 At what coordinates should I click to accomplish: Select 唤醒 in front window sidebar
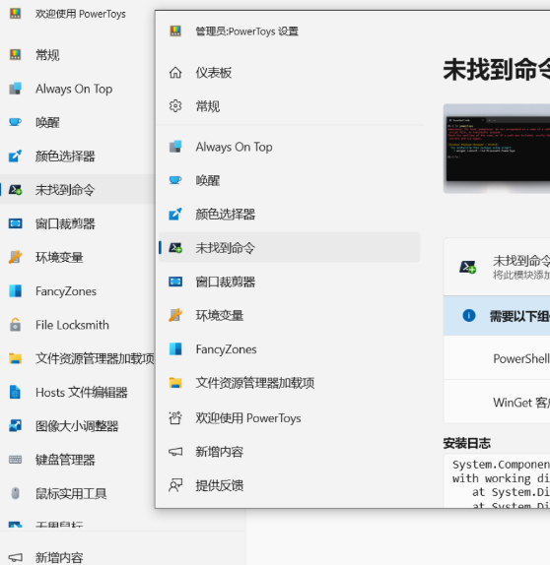[x=289, y=180]
